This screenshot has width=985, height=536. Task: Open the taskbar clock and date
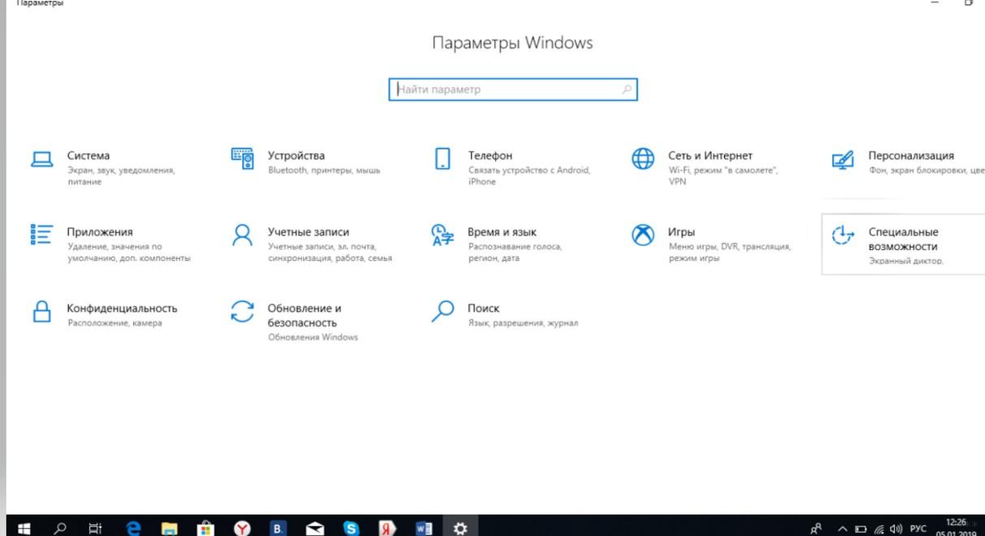(957, 528)
